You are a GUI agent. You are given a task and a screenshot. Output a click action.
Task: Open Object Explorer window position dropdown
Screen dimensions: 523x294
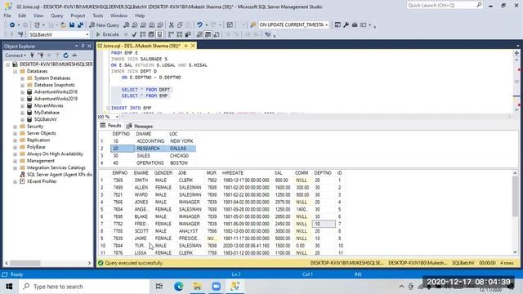coord(76,46)
